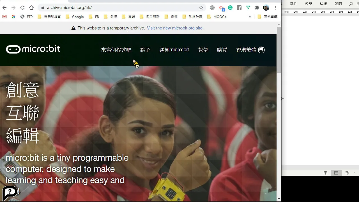This screenshot has width=359, height=202.
Task: Open the 郵件 tab in Word
Action: coord(294,4)
